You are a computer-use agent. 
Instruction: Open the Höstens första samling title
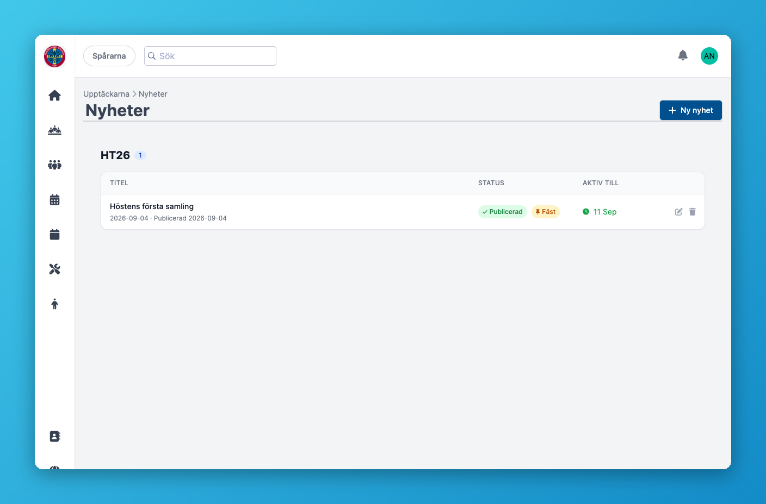[152, 206]
